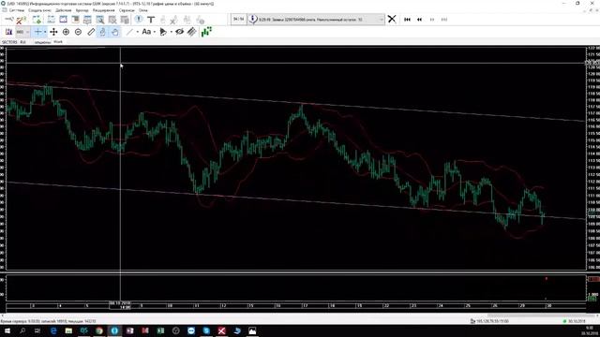Screen dimensions: 600x337
Task: Expand the line tool dropdown arrow
Action: point(138,32)
